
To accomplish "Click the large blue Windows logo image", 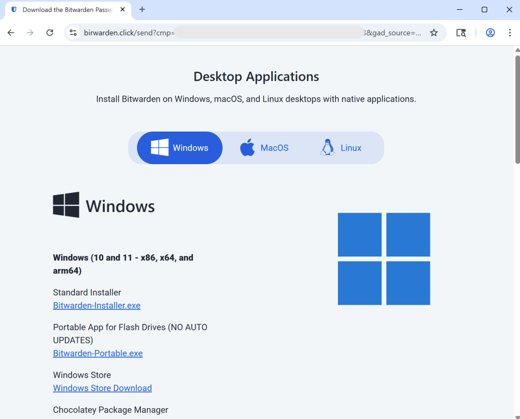I will 384,259.
